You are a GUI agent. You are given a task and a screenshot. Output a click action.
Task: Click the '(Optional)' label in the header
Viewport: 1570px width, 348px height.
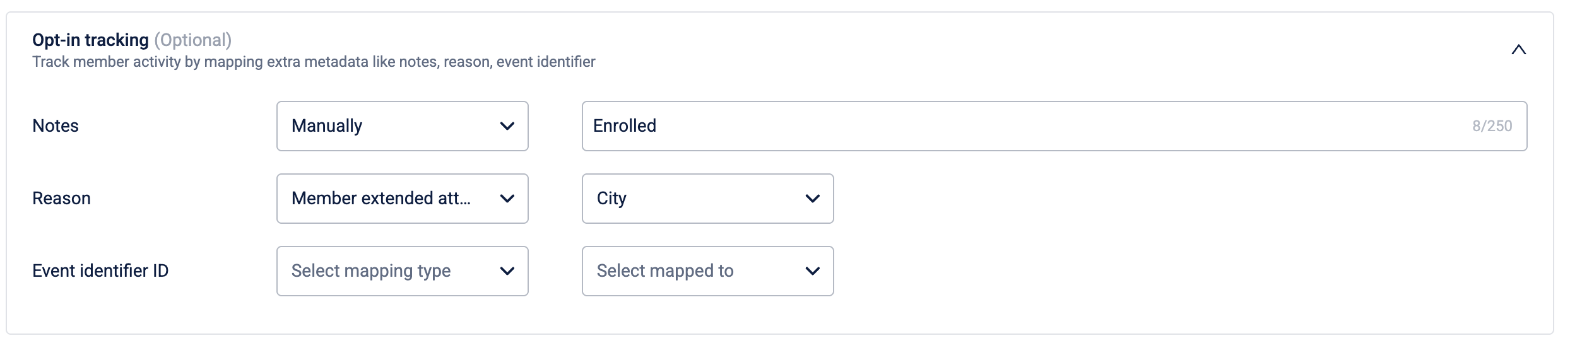point(193,40)
